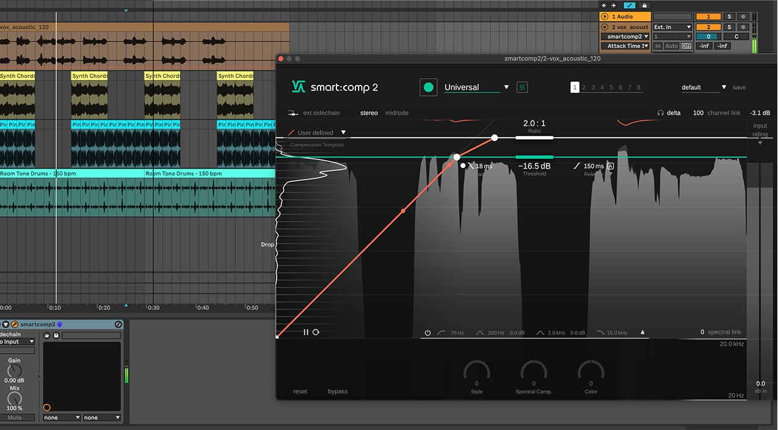Reset smart:comp 2 settings

(x=300, y=392)
